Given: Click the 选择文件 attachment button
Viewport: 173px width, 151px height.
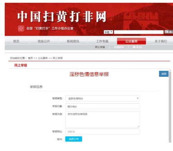Looking at the screenshot, I should [74, 139].
